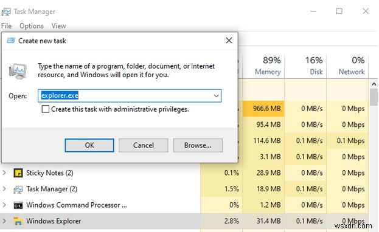Select the Task Manager (2) process name
379x232 pixels.
coord(52,189)
